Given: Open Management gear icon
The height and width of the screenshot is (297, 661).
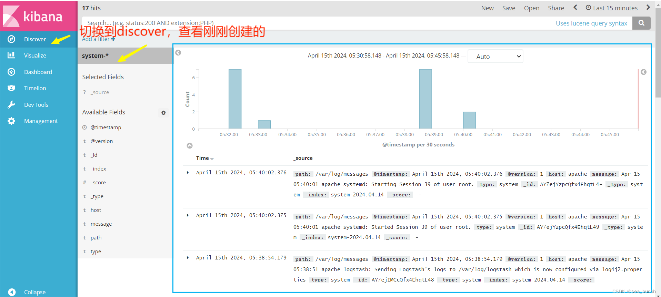Looking at the screenshot, I should coord(11,121).
